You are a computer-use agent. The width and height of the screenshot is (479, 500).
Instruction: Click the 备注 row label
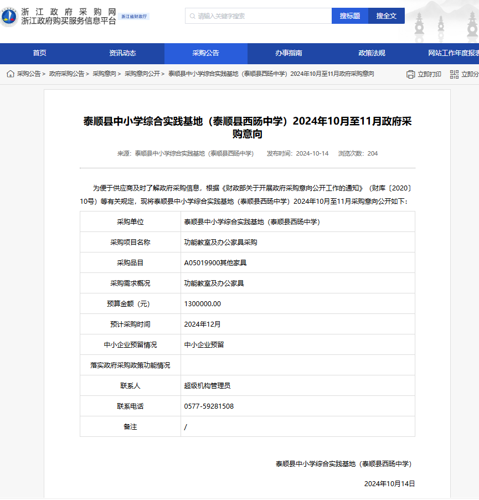[131, 427]
